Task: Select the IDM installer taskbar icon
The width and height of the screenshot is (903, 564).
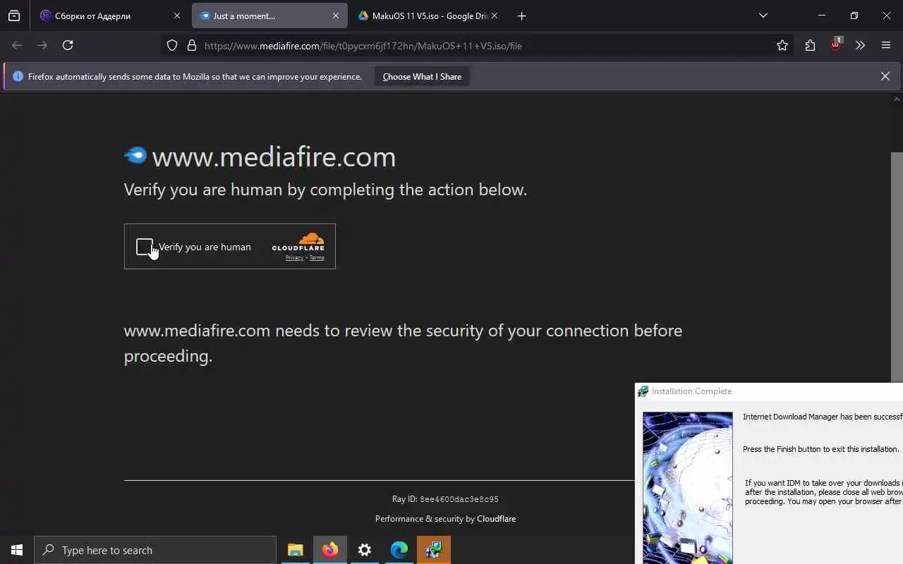Action: 433,550
